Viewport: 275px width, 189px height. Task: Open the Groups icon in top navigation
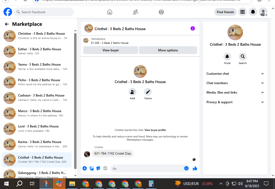coord(161,12)
